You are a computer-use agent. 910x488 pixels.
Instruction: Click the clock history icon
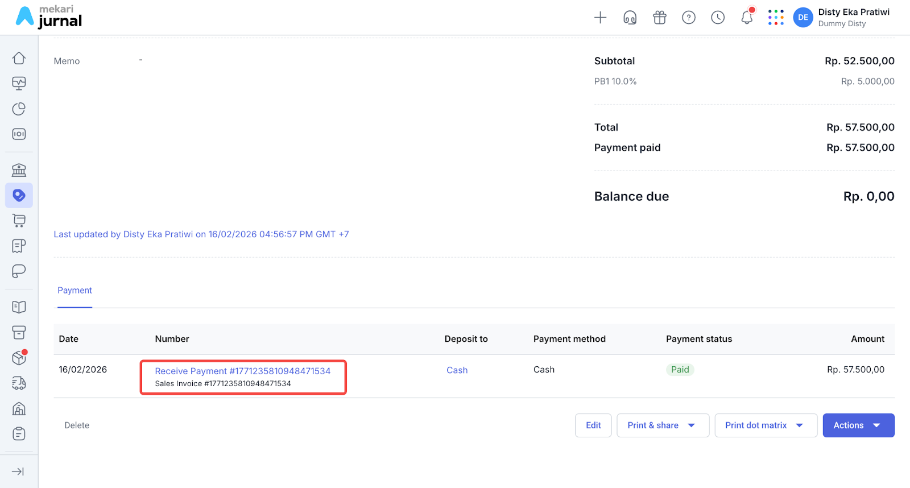[x=718, y=18]
